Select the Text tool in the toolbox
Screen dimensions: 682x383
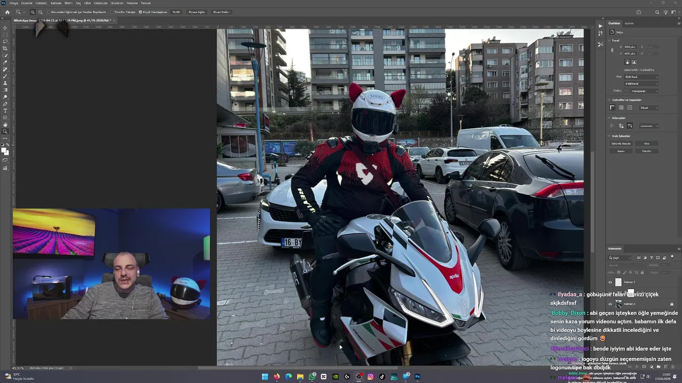pos(5,111)
